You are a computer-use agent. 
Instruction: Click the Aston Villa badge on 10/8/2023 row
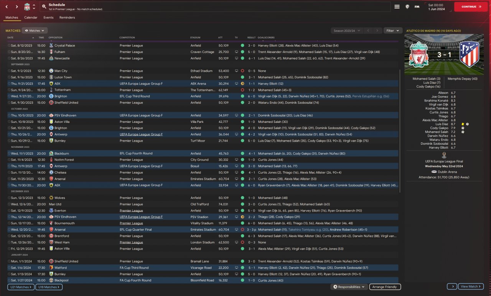(x=51, y=122)
